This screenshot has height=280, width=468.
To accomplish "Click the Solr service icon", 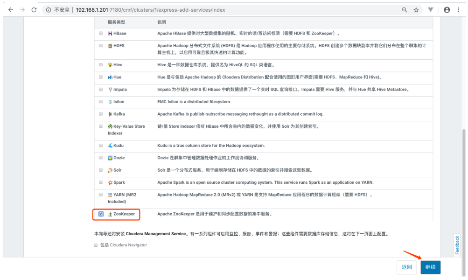I will coord(110,170).
